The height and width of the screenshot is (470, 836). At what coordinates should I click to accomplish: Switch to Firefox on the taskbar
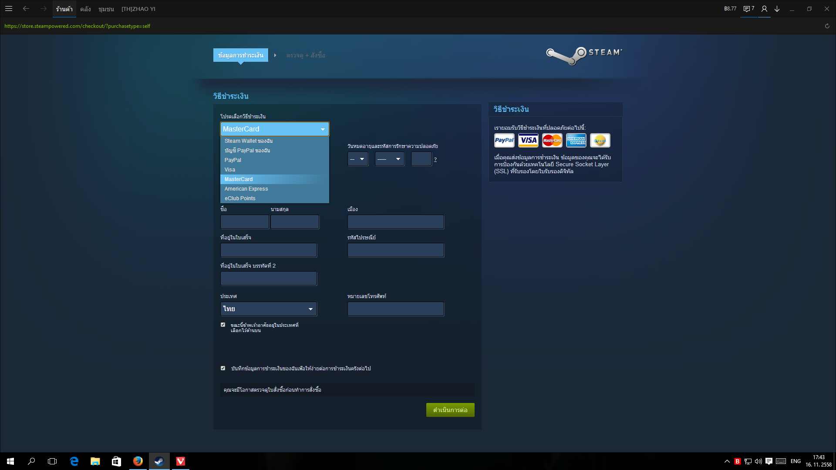tap(138, 461)
